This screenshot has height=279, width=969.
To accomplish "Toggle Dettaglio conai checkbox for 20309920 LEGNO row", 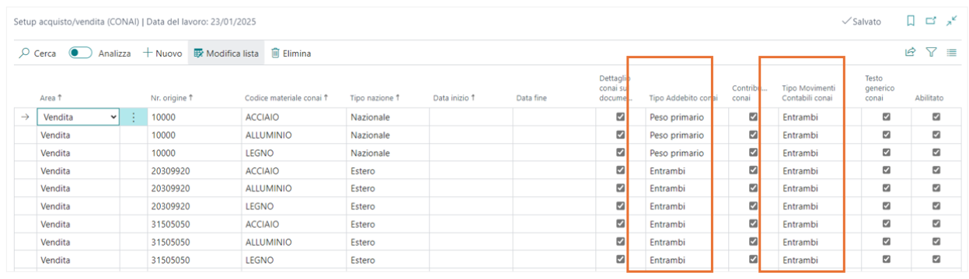I will (x=620, y=206).
